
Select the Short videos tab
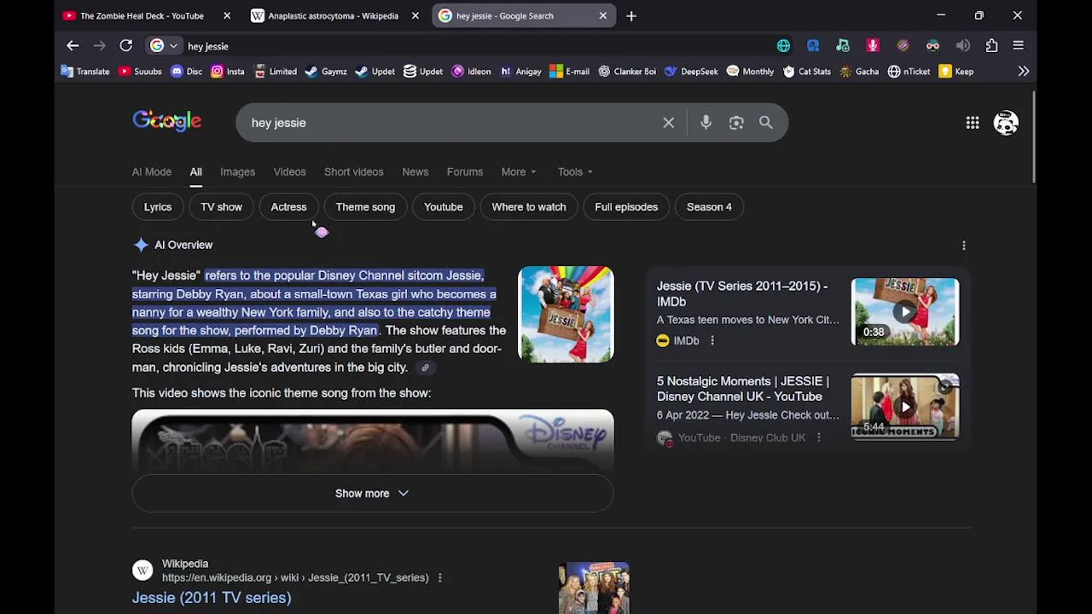click(x=353, y=171)
